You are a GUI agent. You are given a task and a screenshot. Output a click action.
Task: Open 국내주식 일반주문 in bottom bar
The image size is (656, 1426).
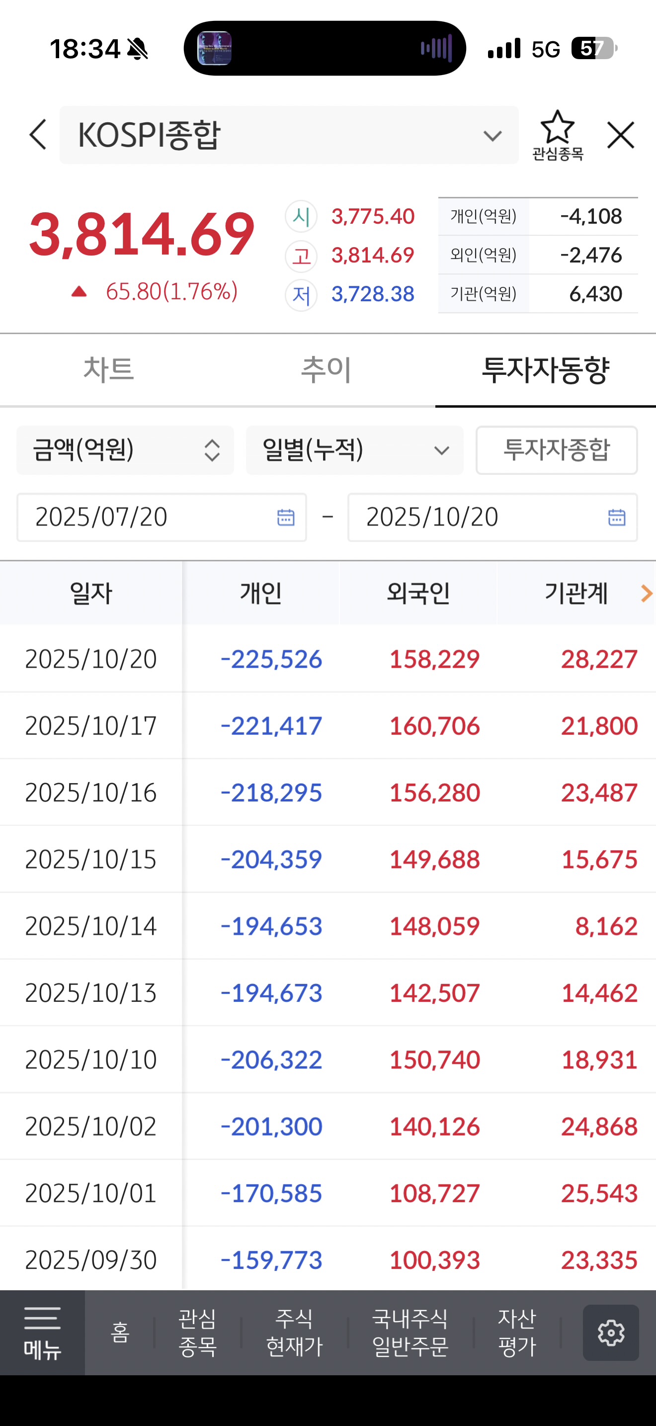pos(410,1333)
